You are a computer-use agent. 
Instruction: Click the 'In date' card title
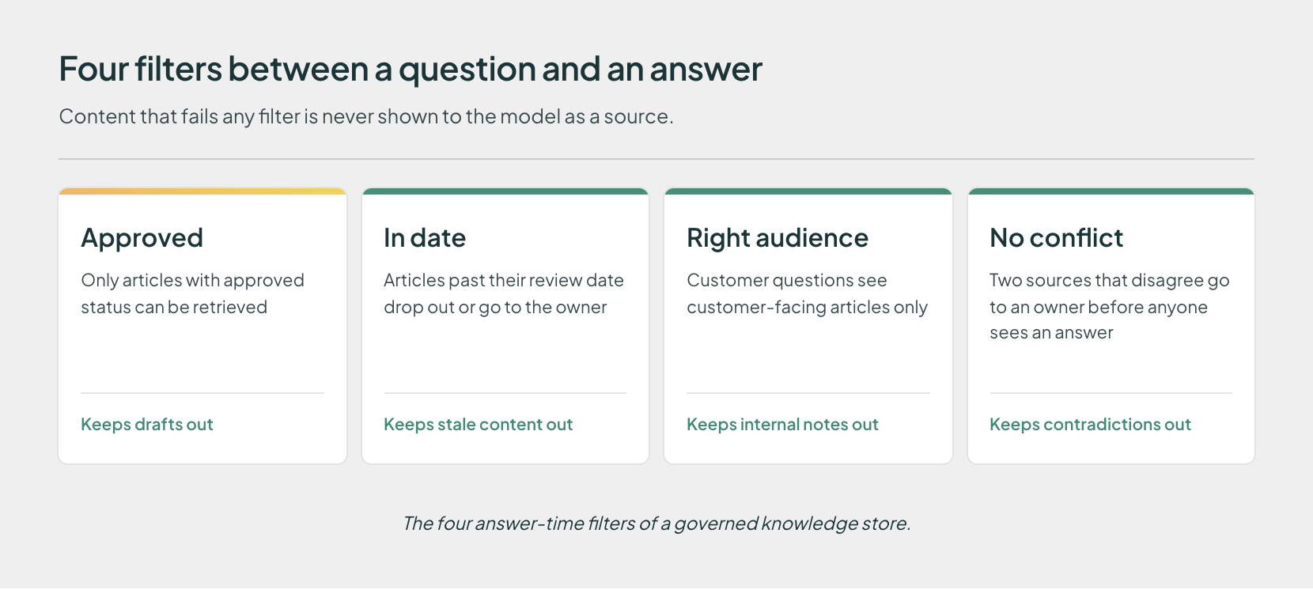(x=425, y=238)
